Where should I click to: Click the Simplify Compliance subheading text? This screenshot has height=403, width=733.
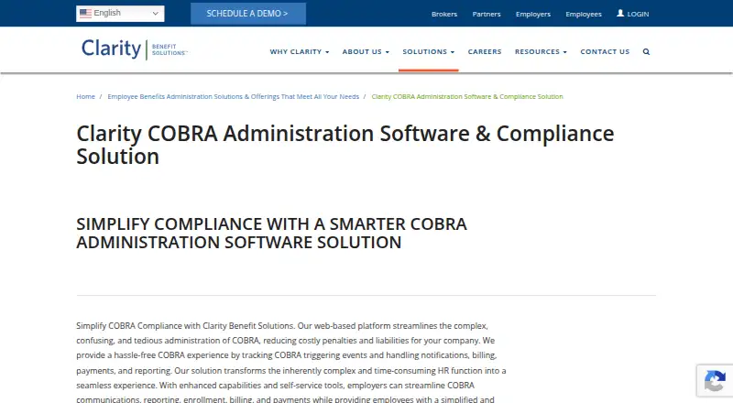(271, 234)
